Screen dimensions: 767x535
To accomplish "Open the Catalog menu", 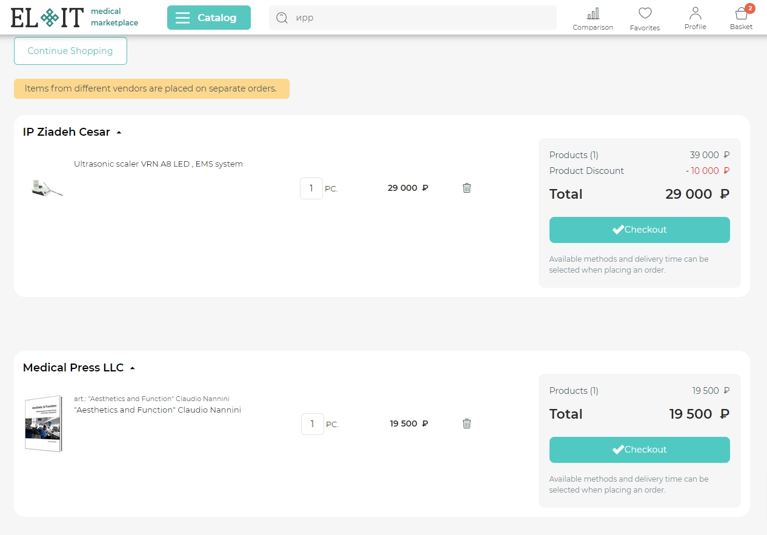I will (x=209, y=18).
